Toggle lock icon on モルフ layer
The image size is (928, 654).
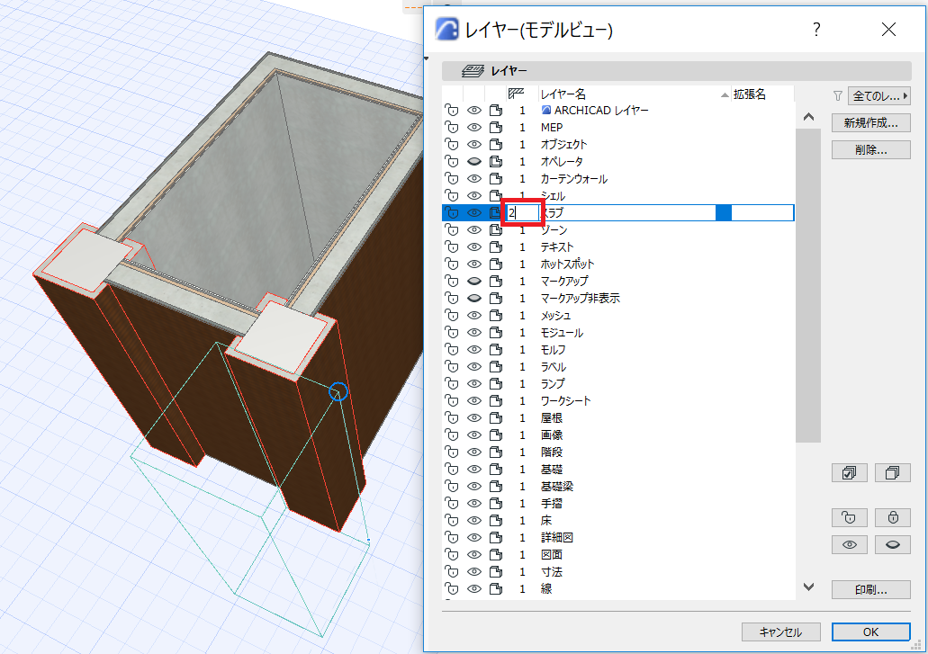[x=452, y=349]
